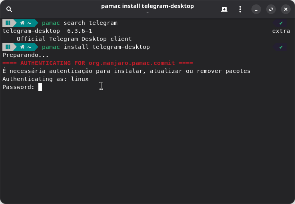Minimize the terminal window

click(256, 9)
